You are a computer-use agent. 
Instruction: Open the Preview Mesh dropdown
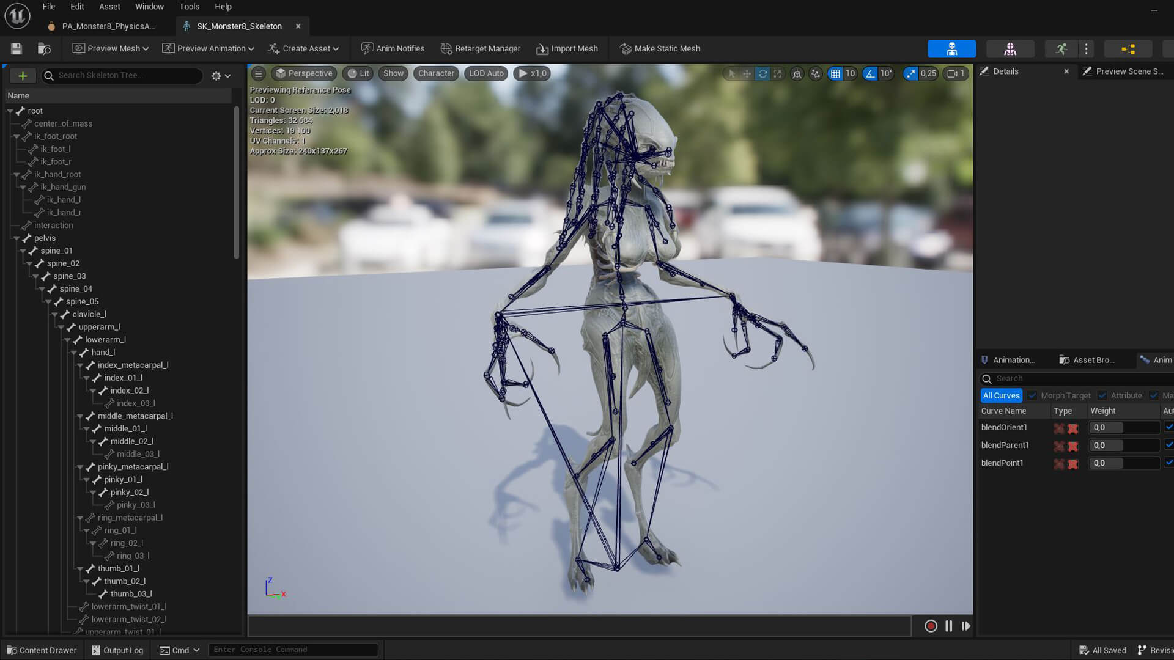(111, 48)
